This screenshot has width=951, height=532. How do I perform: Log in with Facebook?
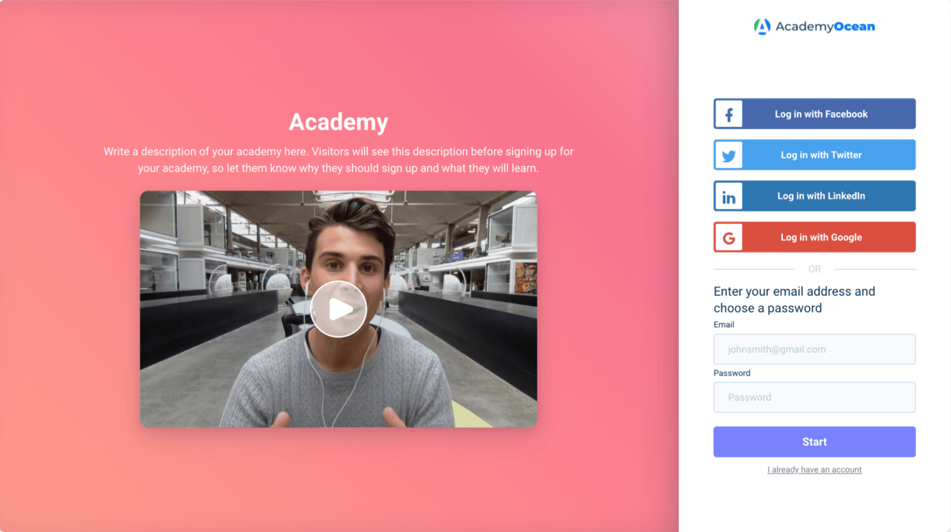tap(821, 114)
